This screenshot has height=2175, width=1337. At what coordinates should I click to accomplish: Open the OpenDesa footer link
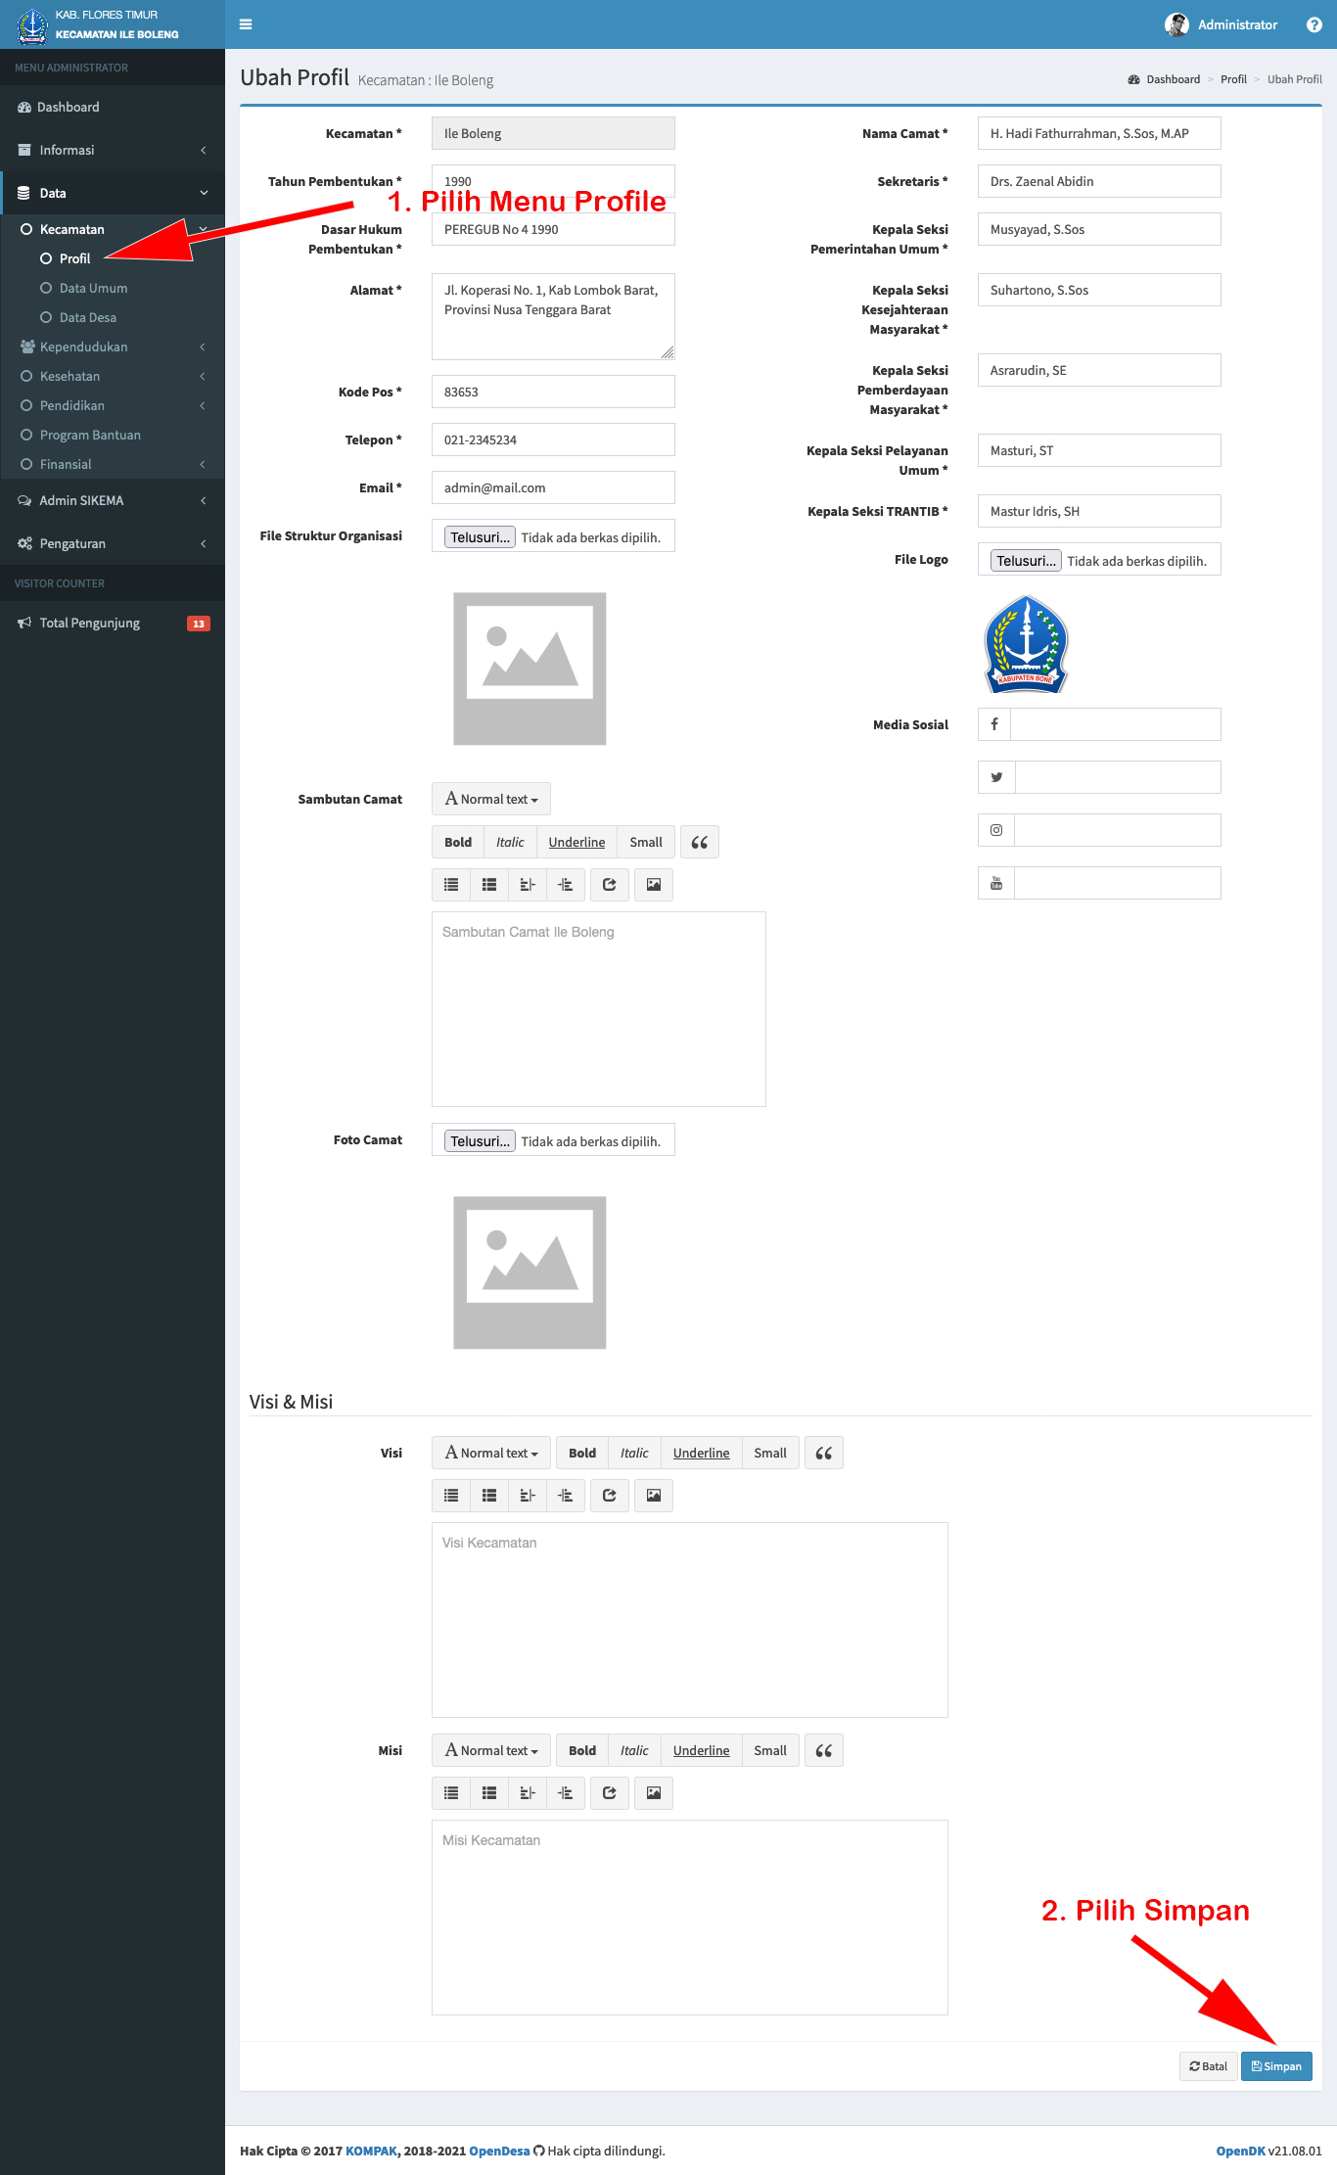click(499, 2151)
